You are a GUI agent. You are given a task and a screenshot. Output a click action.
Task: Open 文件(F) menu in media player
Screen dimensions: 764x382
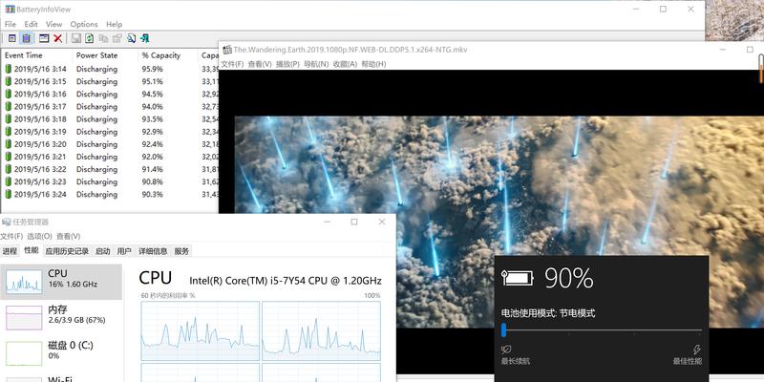coord(232,64)
